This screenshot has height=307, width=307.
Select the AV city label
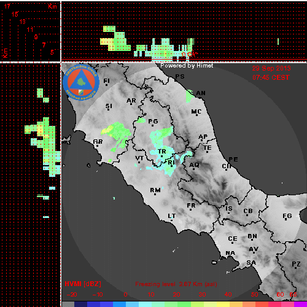[254, 249]
